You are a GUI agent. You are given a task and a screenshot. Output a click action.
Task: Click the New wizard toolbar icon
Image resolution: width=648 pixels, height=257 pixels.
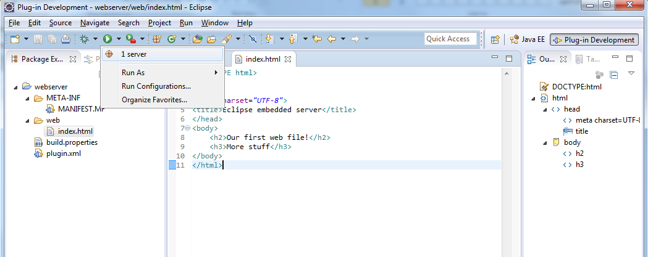click(x=15, y=39)
